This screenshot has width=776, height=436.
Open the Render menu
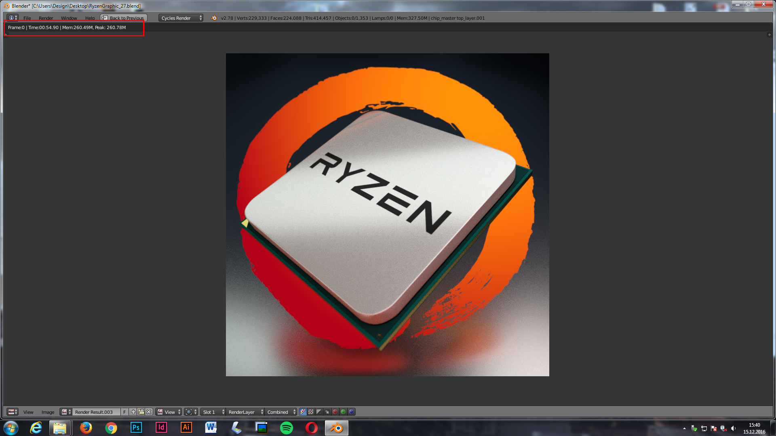(46, 18)
